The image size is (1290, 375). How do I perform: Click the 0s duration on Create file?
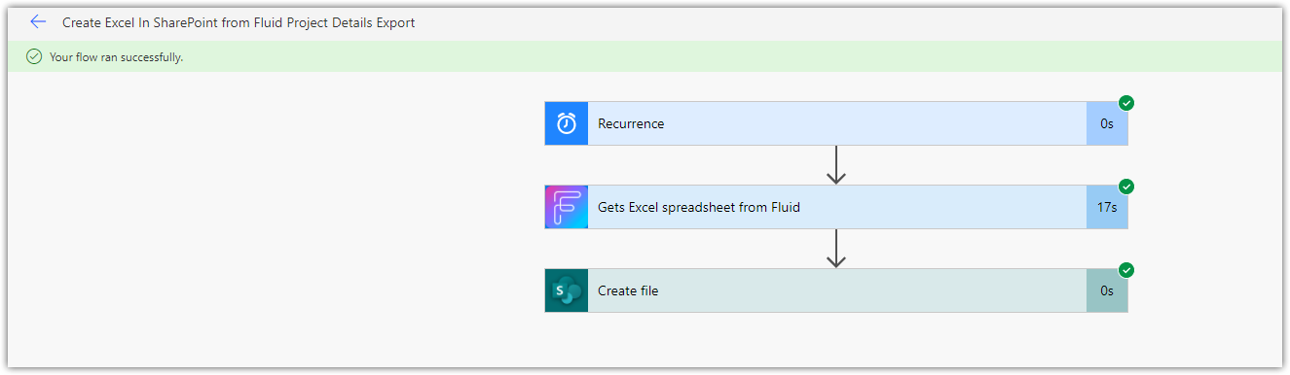coord(1107,290)
